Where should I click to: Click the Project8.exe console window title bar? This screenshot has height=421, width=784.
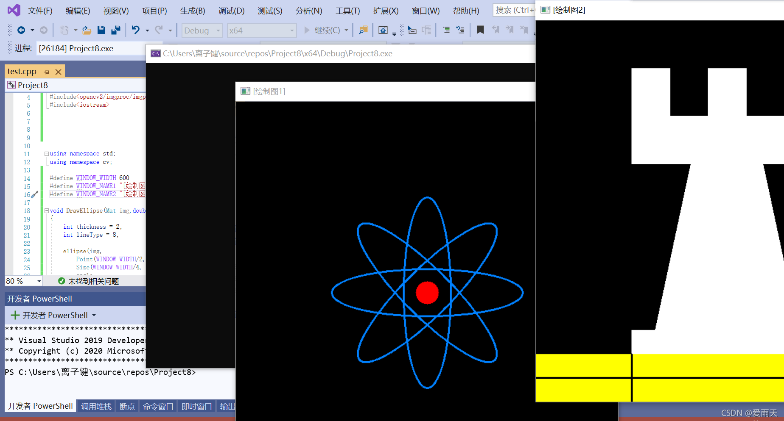[x=341, y=53]
